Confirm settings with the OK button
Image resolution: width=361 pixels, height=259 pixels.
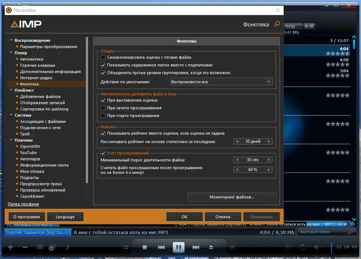pyautogui.click(x=185, y=217)
